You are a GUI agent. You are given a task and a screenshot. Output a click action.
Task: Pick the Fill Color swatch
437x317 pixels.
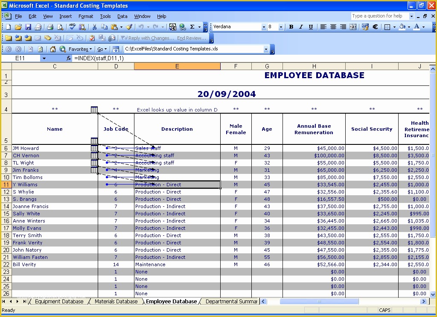tap(402, 26)
